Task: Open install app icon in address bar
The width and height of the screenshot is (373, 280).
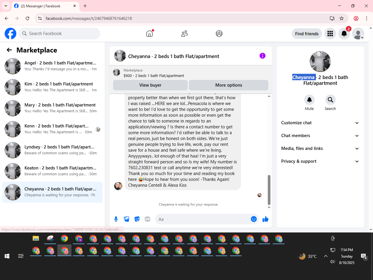Action: click(x=332, y=18)
